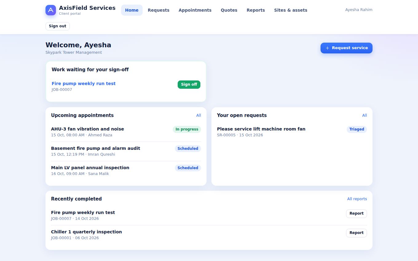
Task: Navigate to Sites & assets
Action: tap(291, 10)
